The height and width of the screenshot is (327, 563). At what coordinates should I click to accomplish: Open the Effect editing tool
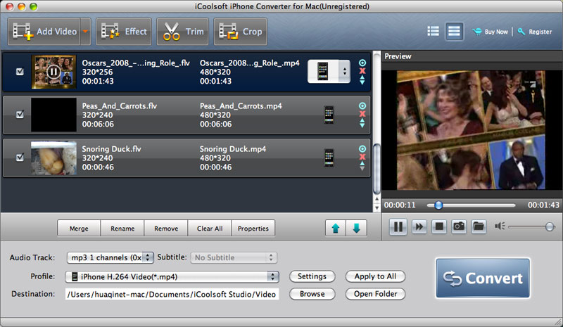tap(124, 31)
